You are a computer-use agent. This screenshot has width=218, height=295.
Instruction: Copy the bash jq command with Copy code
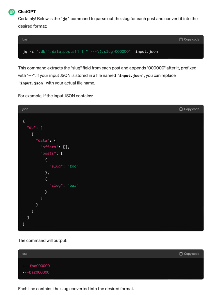(189, 39)
